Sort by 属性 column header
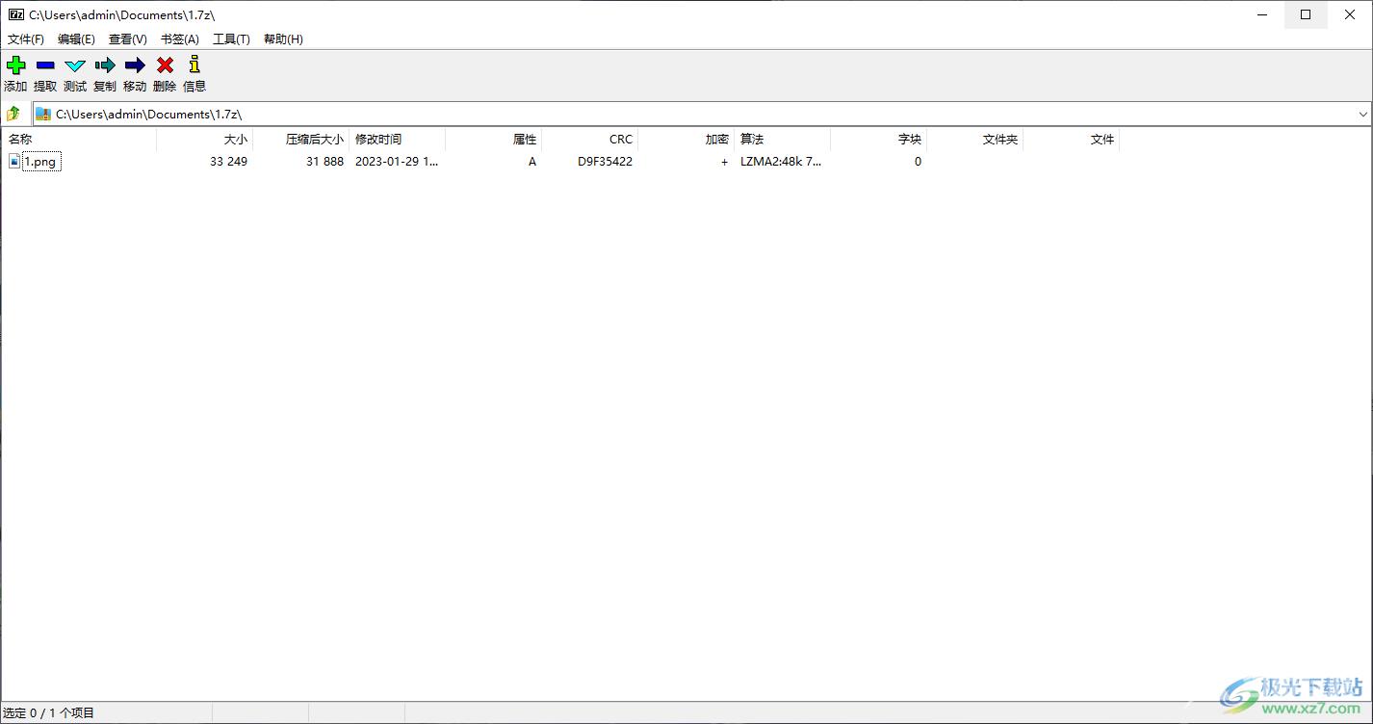The height and width of the screenshot is (724, 1373). [x=493, y=140]
